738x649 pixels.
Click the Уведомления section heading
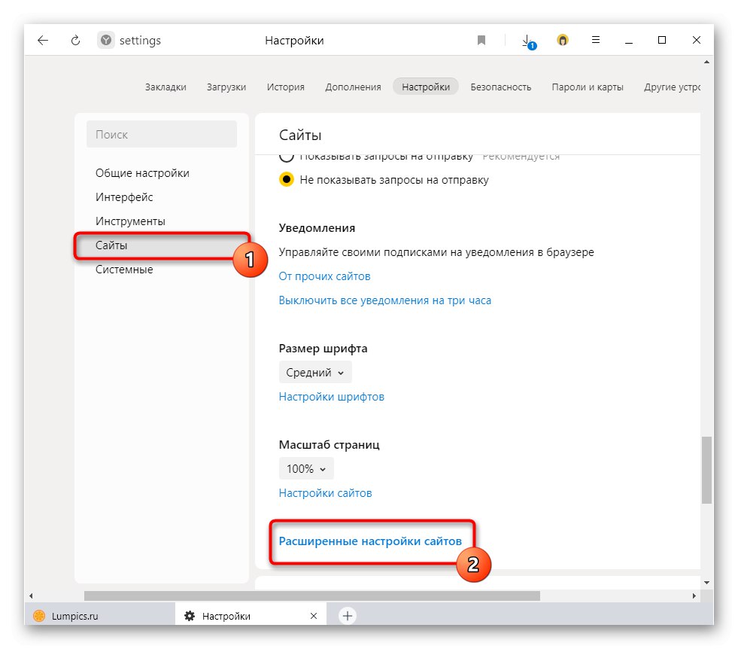point(317,228)
